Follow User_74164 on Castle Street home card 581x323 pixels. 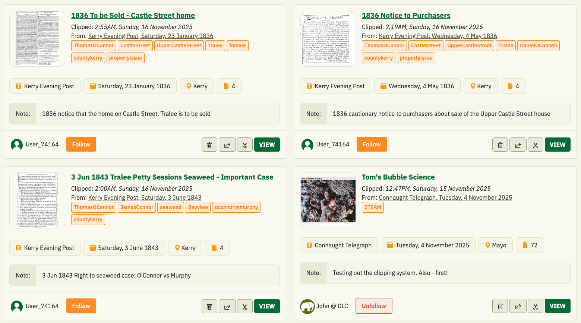[x=81, y=144]
